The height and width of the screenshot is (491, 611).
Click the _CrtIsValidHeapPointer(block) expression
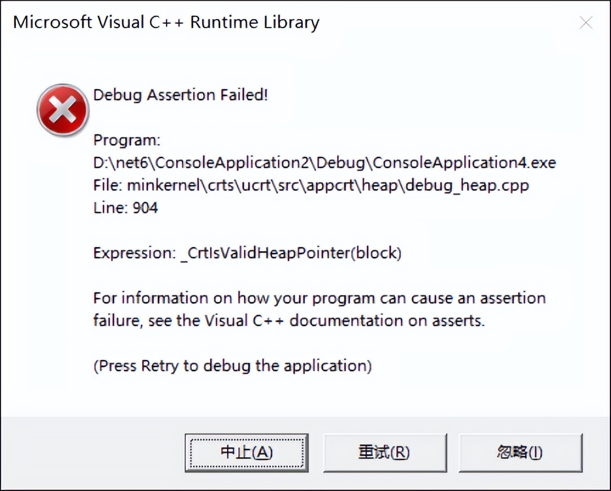[247, 253]
